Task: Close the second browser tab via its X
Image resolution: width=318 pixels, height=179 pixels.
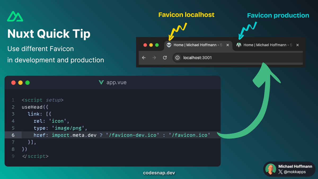Action: click(297, 45)
